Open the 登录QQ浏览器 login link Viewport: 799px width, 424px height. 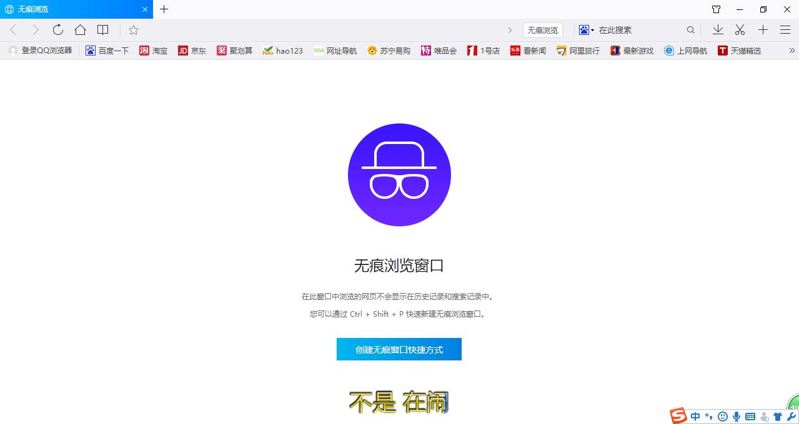point(39,51)
